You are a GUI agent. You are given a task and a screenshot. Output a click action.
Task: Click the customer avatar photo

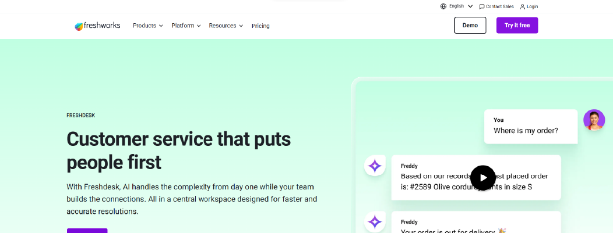pos(594,120)
